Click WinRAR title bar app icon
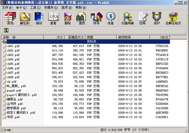This screenshot has width=189, height=133. point(3,3)
